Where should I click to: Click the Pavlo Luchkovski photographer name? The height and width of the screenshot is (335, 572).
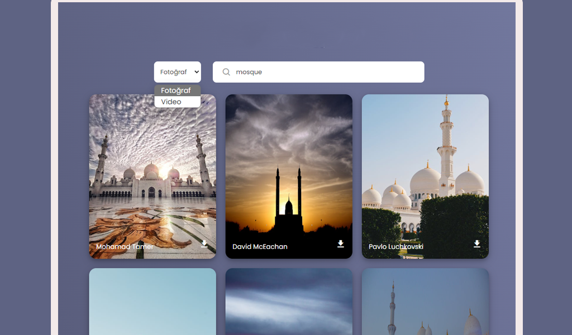point(396,247)
